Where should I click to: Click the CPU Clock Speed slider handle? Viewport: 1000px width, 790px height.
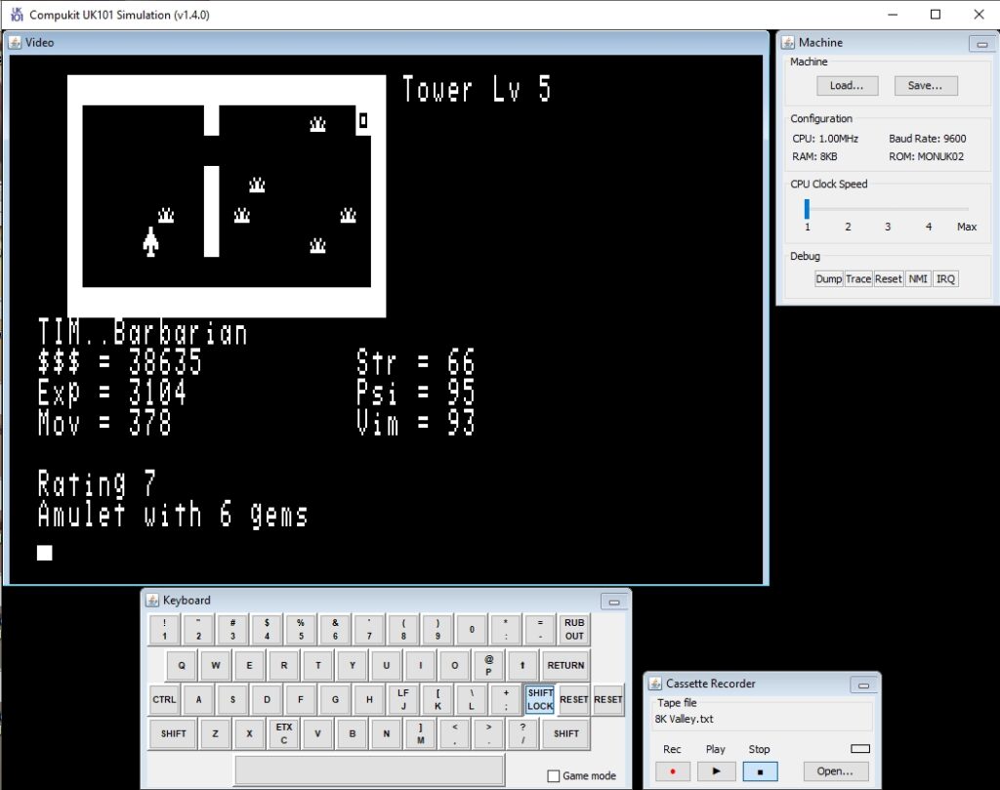807,209
